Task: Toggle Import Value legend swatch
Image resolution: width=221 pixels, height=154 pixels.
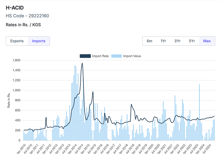Action: 116,56
